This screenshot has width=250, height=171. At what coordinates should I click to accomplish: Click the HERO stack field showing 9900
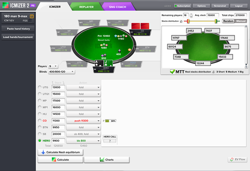click(58, 141)
